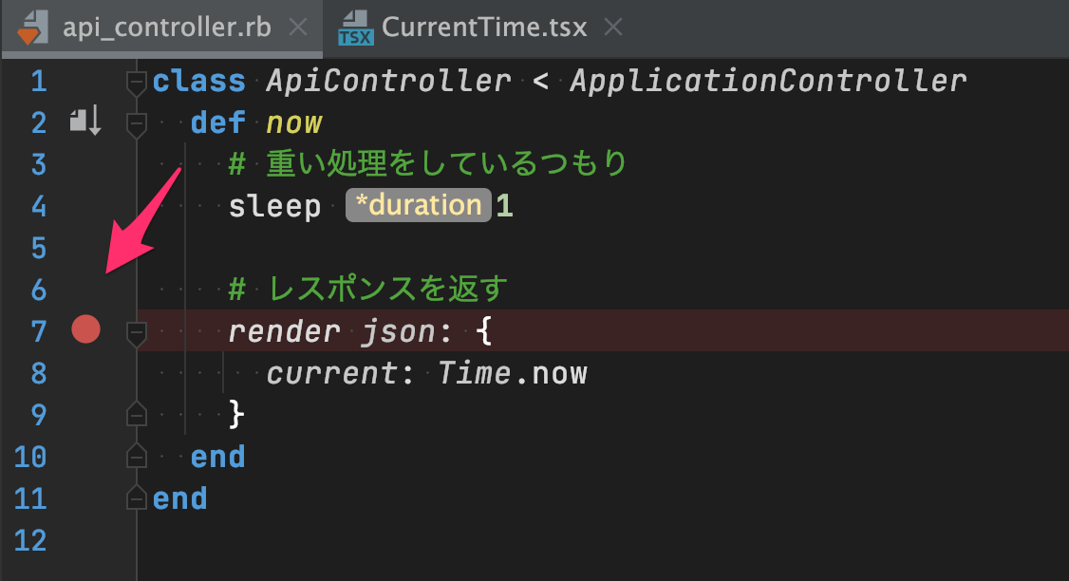The width and height of the screenshot is (1069, 581).
Task: Close the api_controller.rb tab
Action: [299, 27]
